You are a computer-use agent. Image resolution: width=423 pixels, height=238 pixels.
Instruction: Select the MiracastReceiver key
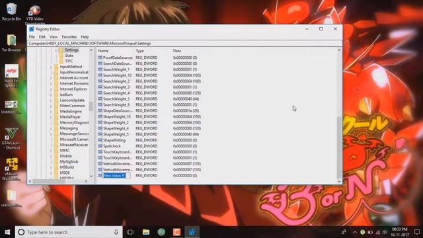(x=73, y=145)
